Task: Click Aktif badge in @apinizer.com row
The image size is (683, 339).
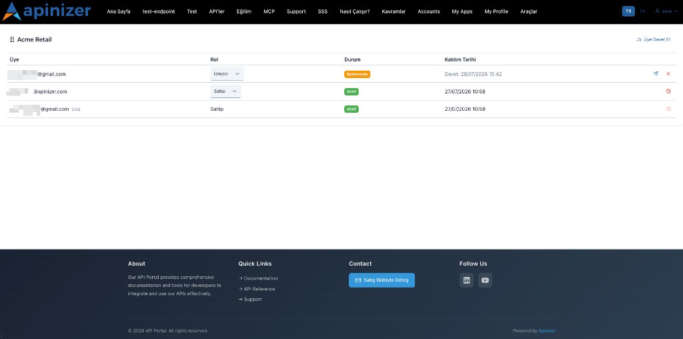Action: (x=352, y=91)
